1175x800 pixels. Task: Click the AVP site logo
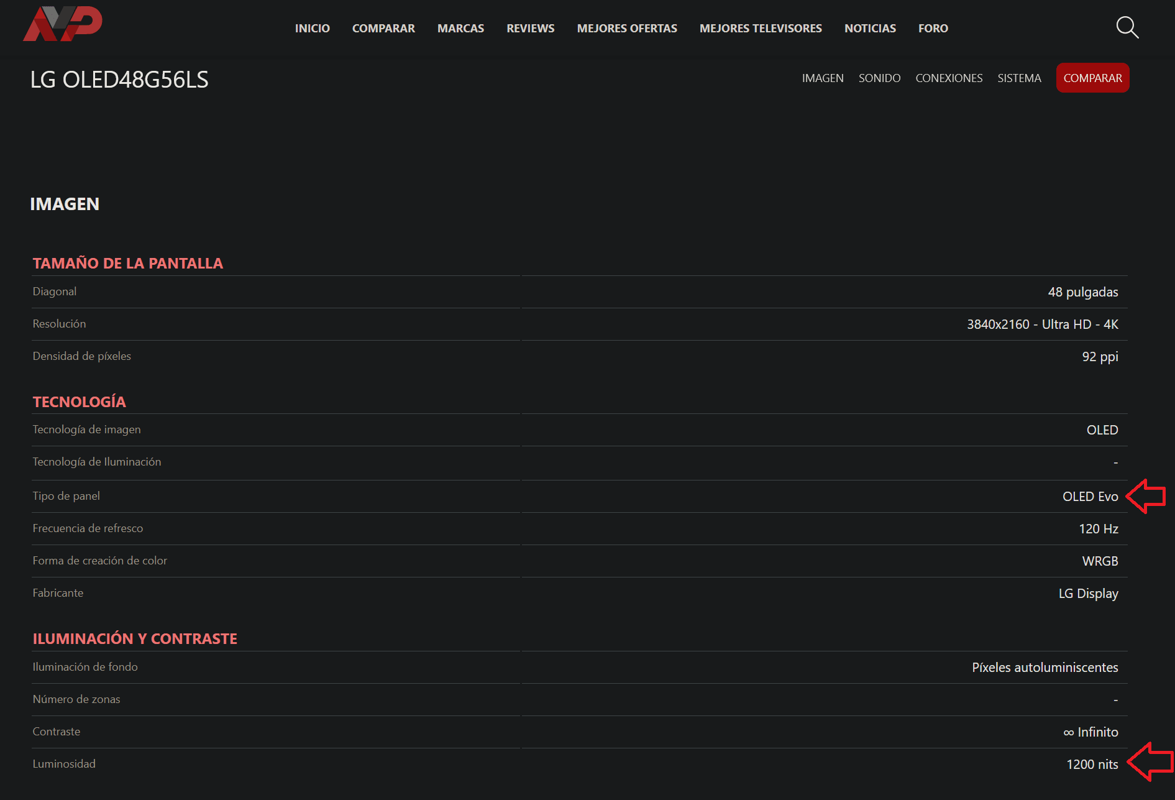point(63,24)
